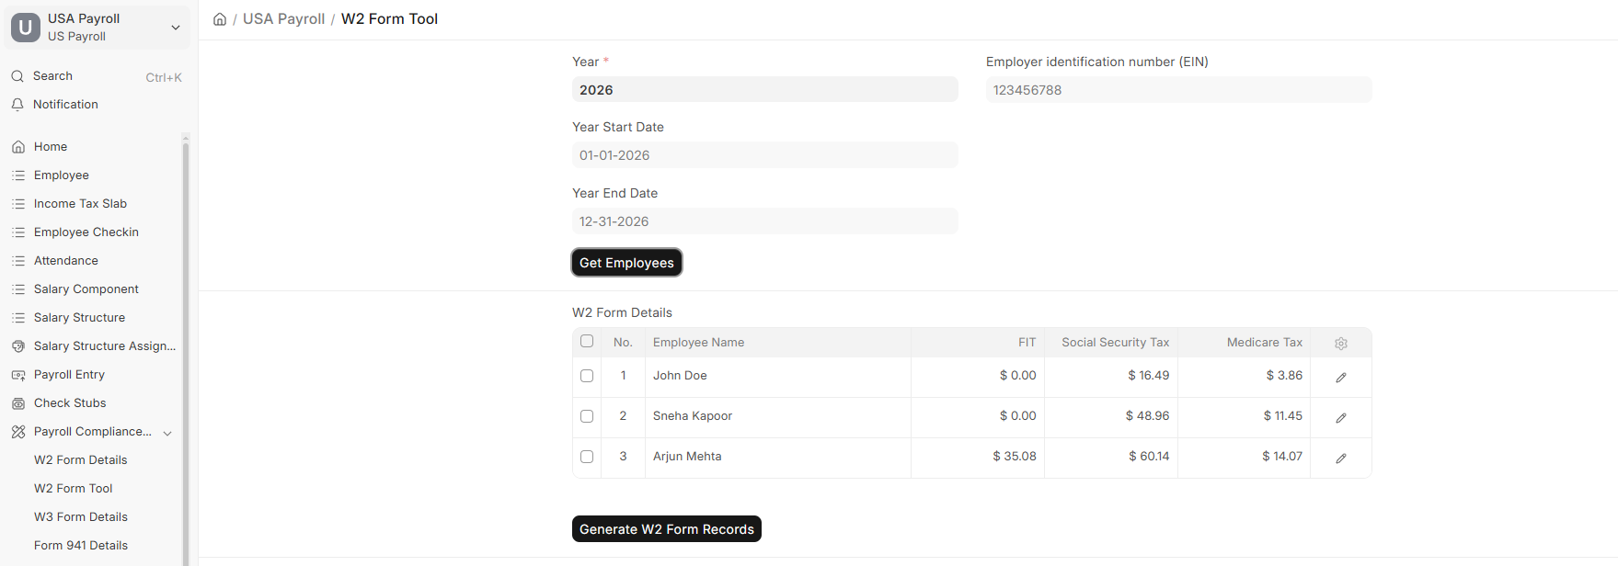Click the $ 16.49 Social Security cell
Viewport: 1618px width, 566px height.
pyautogui.click(x=1111, y=376)
